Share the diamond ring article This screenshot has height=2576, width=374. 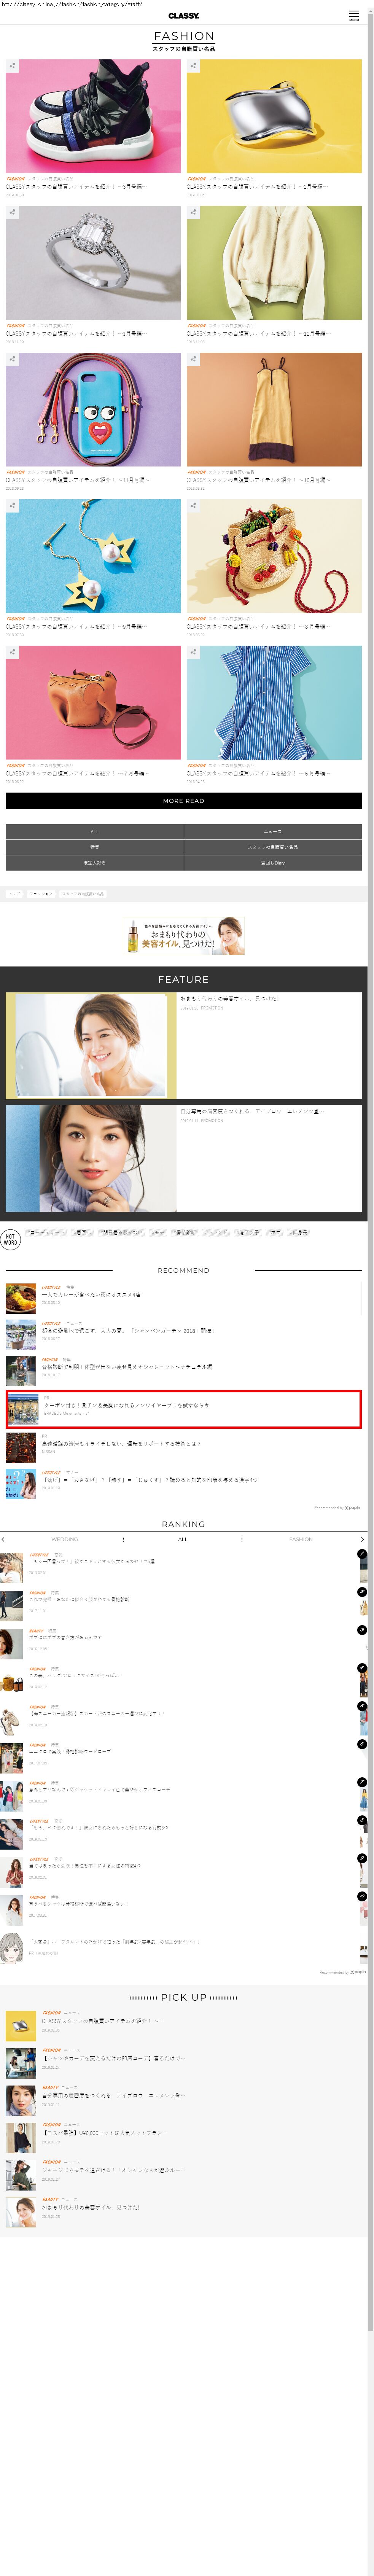click(12, 212)
